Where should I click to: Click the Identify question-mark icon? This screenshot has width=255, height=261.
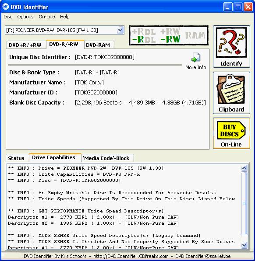point(231,42)
